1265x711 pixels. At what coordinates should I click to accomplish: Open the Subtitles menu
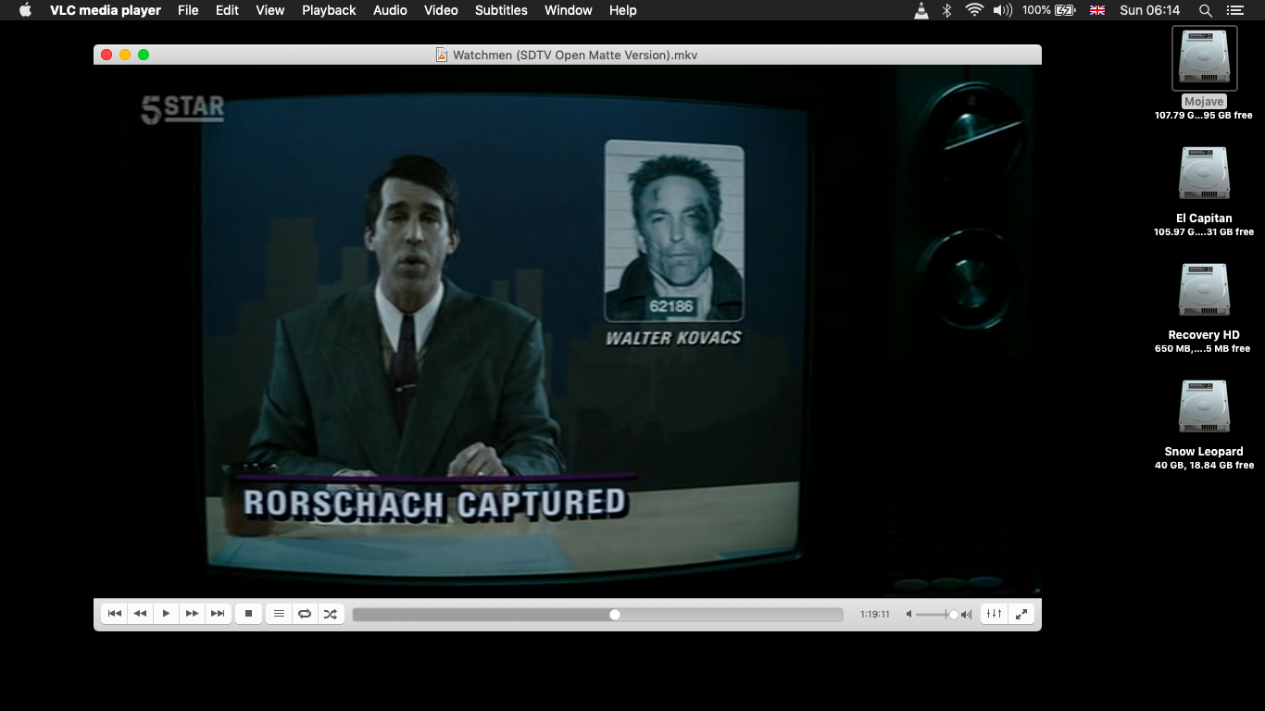click(501, 10)
